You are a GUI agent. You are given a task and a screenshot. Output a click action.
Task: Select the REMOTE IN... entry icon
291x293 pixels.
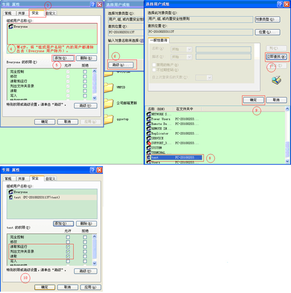(149, 129)
